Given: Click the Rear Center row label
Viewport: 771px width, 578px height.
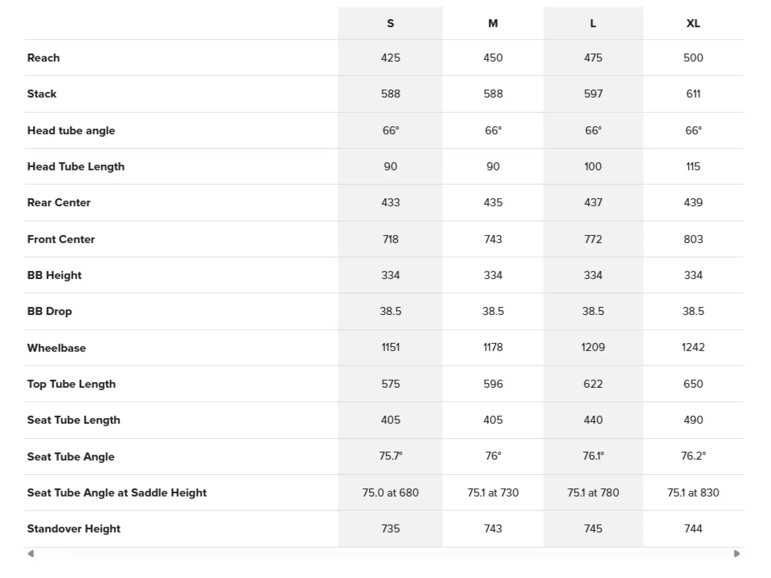Looking at the screenshot, I should (x=59, y=202).
